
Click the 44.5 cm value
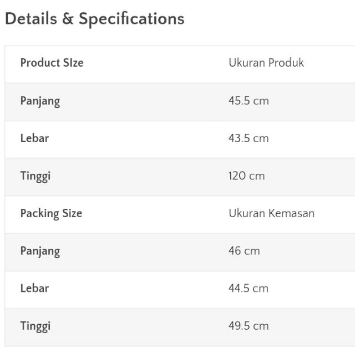pyautogui.click(x=248, y=288)
